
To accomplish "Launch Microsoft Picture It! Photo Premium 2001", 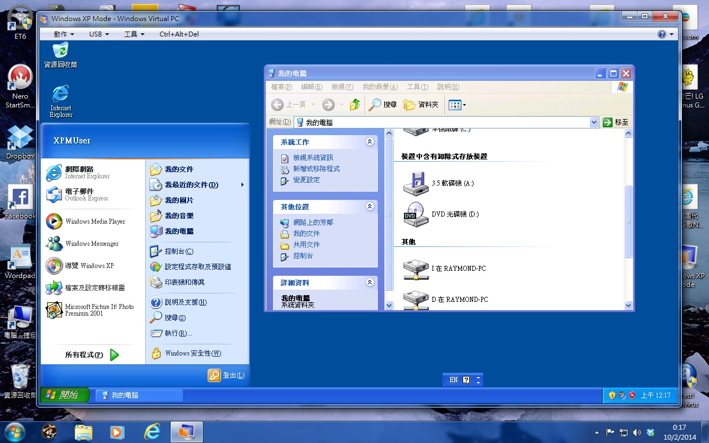I will [92, 310].
